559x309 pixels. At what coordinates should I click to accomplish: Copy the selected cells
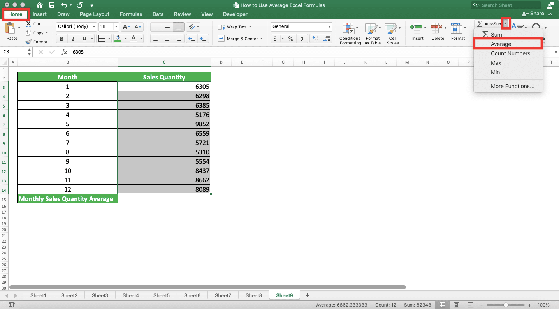click(28, 33)
